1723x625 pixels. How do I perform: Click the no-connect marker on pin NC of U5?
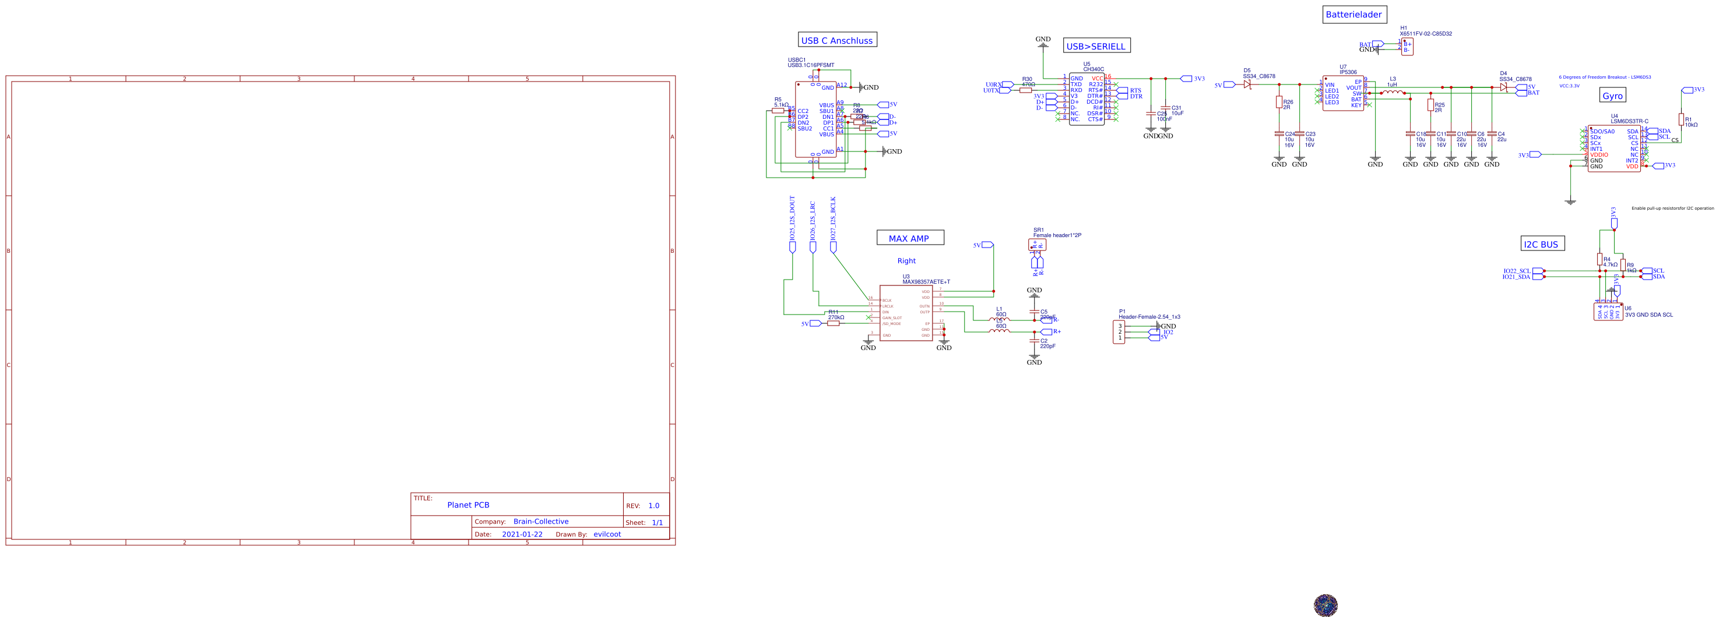[1058, 114]
